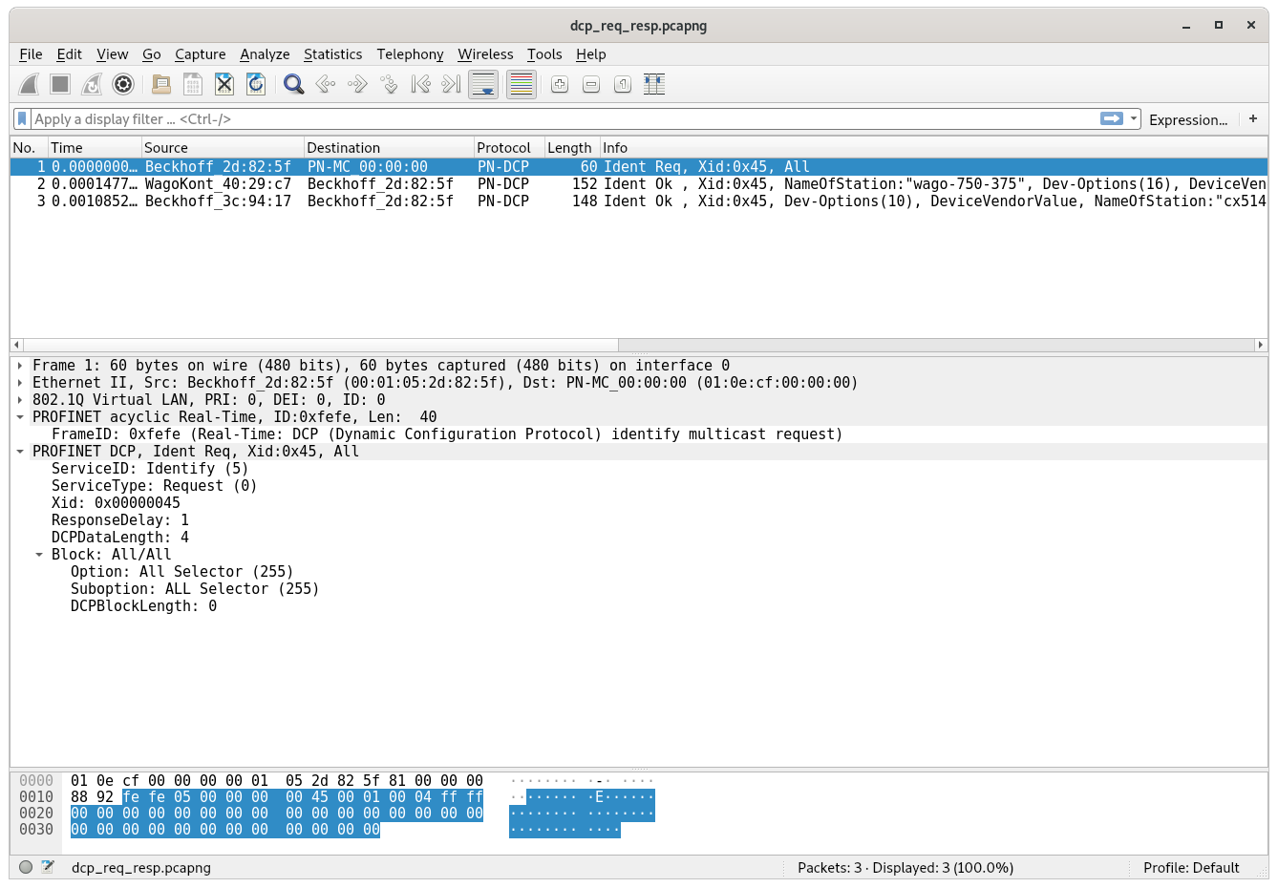Open the Statistics menu
Image resolution: width=1278 pixels, height=888 pixels.
(x=332, y=54)
